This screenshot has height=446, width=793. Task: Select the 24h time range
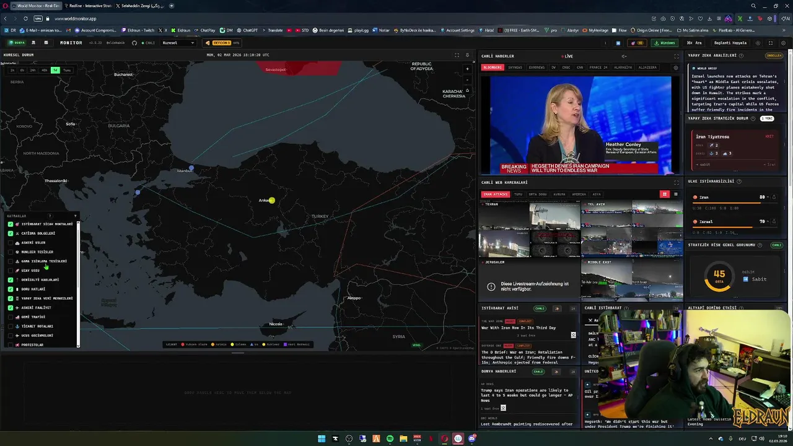click(33, 70)
